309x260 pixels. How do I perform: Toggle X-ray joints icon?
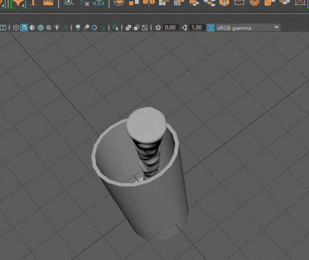click(145, 28)
